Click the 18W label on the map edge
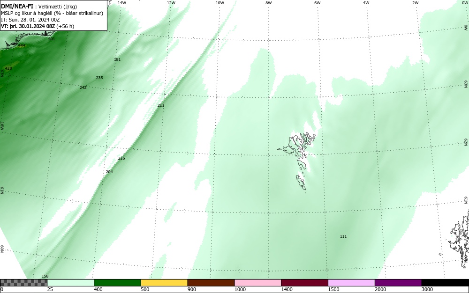Screen dimensions: 469x293 coord(2,125)
